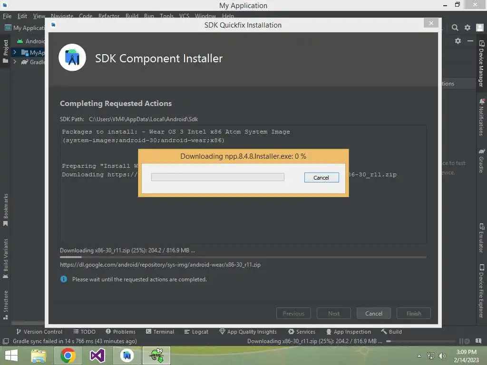Cancel the npp.8.4.8.Installer.exe download popup
Image resolution: width=487 pixels, height=365 pixels.
(321, 178)
